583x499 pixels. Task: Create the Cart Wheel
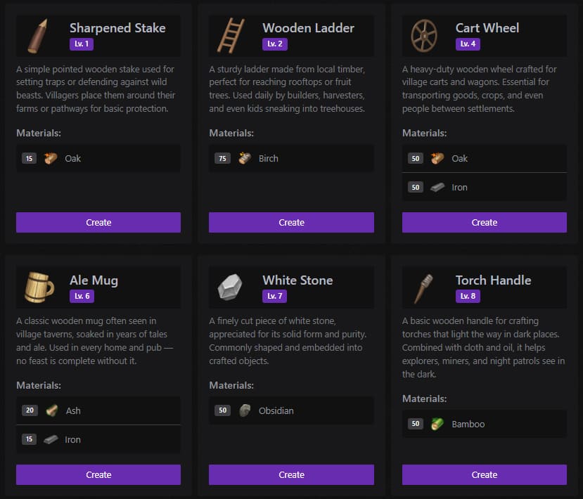point(485,222)
